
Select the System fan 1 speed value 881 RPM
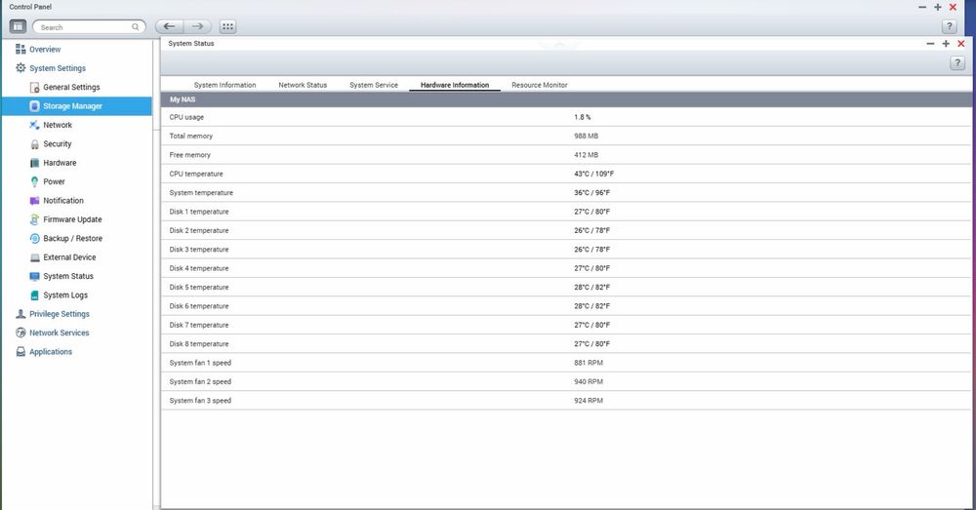coord(589,363)
